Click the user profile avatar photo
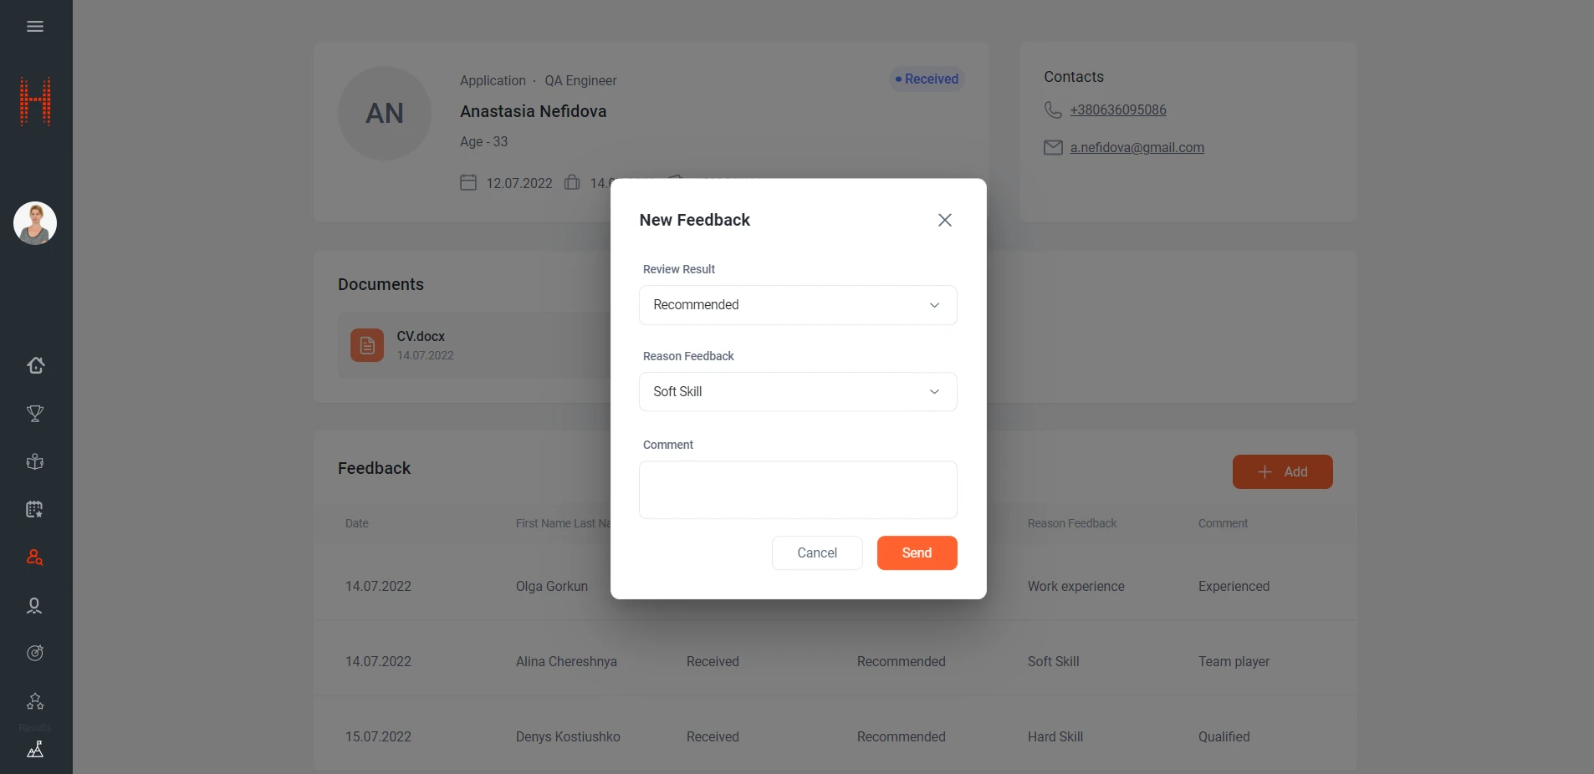Screen dimensions: 1594x774 pos(35,223)
